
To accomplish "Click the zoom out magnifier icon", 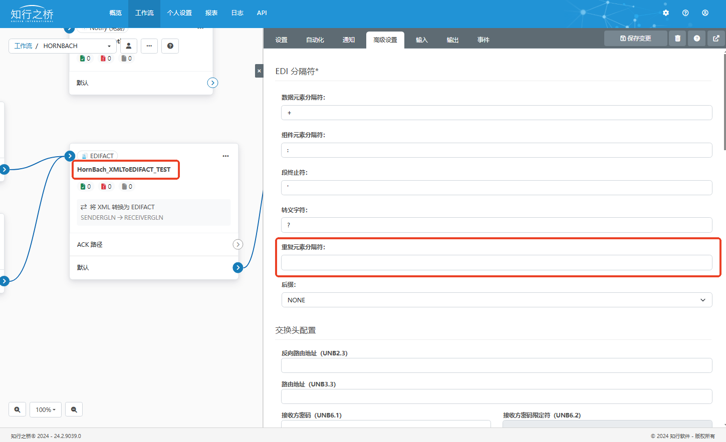I will 74,409.
